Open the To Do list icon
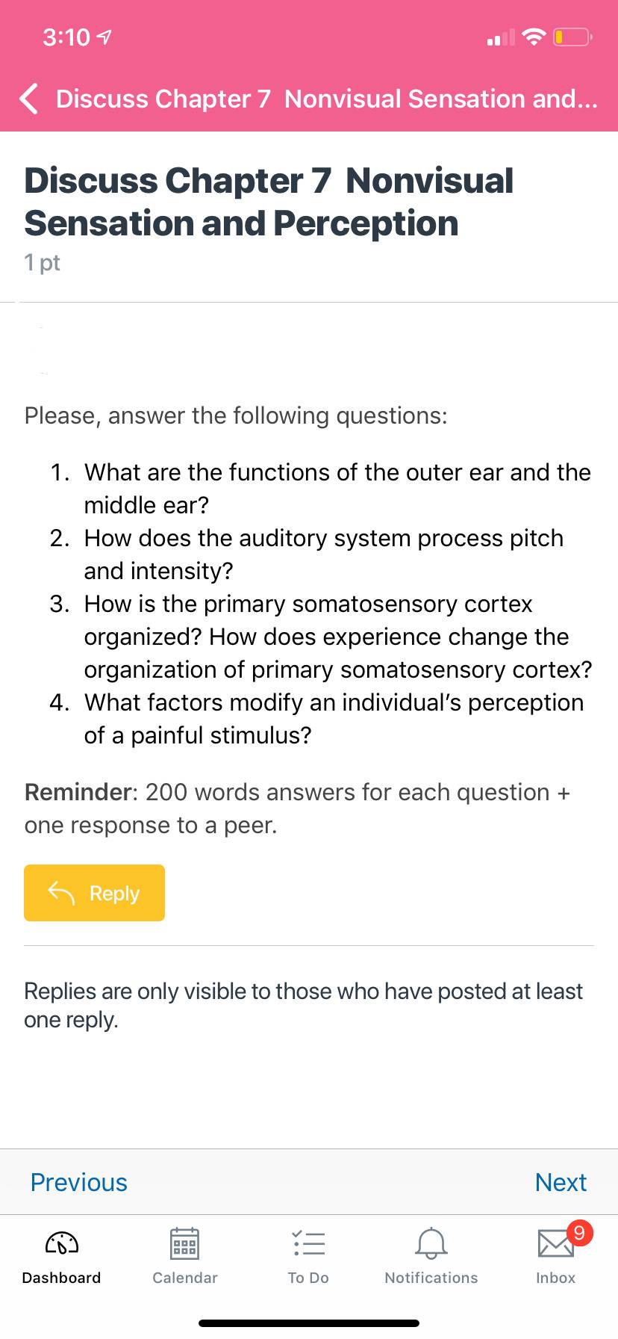 pyautogui.click(x=308, y=1243)
